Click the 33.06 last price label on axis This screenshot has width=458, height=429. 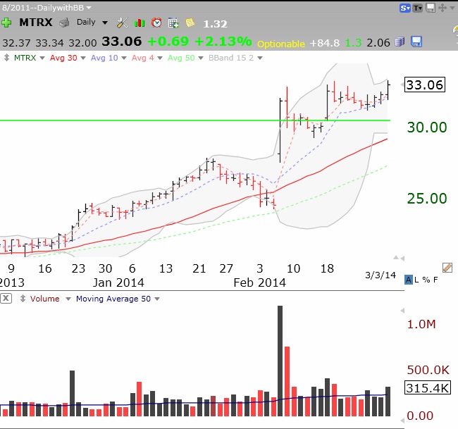tap(425, 85)
